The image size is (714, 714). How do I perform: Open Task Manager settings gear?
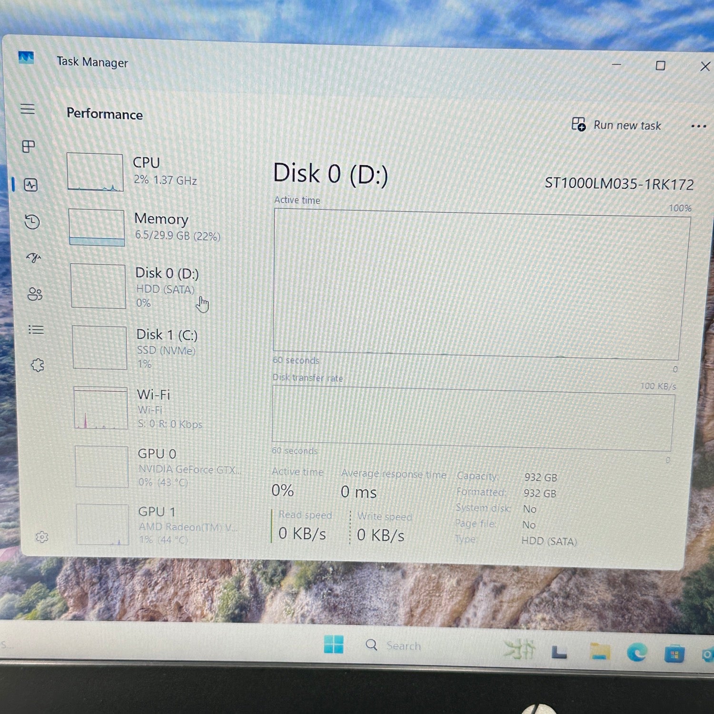(42, 537)
